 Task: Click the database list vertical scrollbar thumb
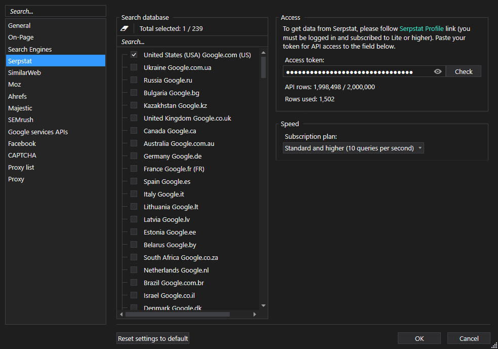pos(263,67)
